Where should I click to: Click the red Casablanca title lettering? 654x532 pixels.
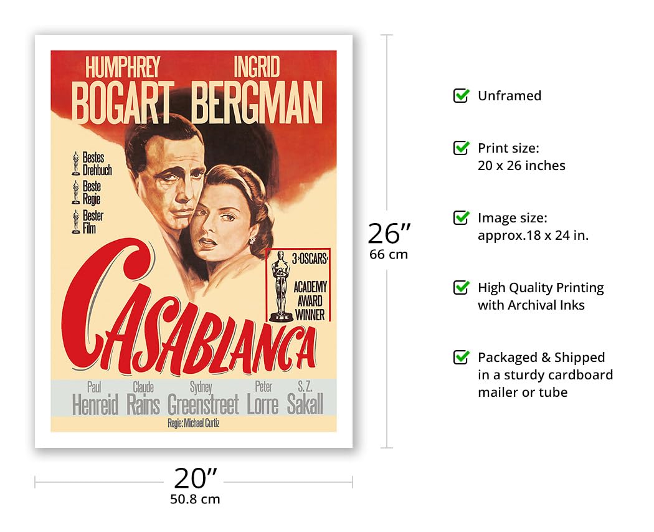point(190,311)
